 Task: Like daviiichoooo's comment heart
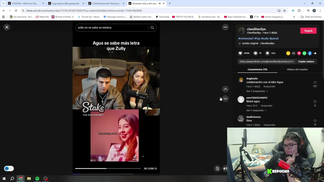(315, 121)
